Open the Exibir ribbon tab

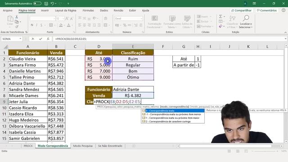pos(132,10)
